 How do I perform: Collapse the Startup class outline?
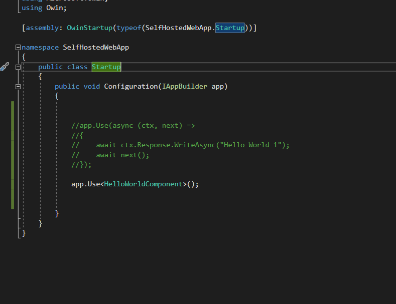pyautogui.click(x=18, y=67)
